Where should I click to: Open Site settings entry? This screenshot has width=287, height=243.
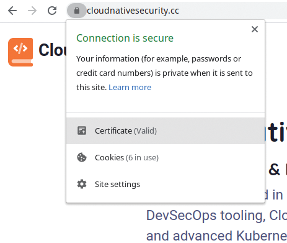[166, 184]
